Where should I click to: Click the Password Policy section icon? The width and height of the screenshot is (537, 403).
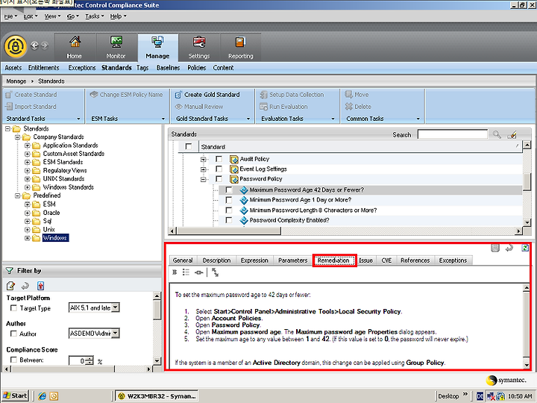pyautogui.click(x=234, y=179)
